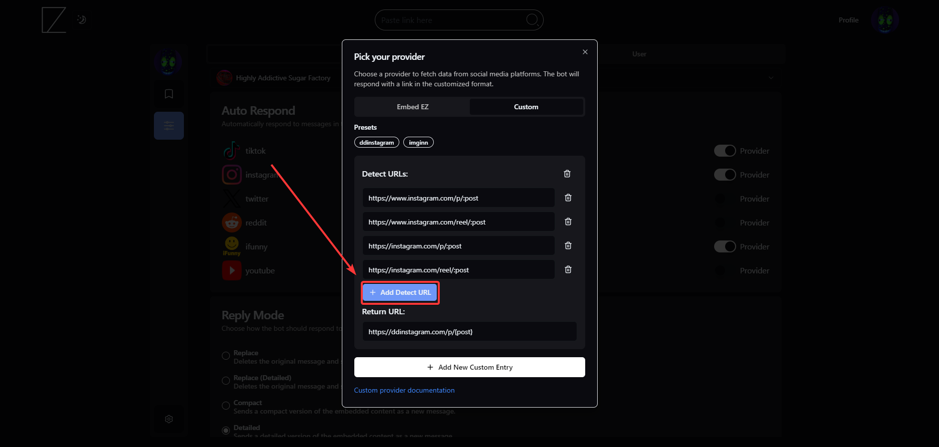Open the settings gear in sidebar
This screenshot has width=939, height=447.
click(x=169, y=419)
